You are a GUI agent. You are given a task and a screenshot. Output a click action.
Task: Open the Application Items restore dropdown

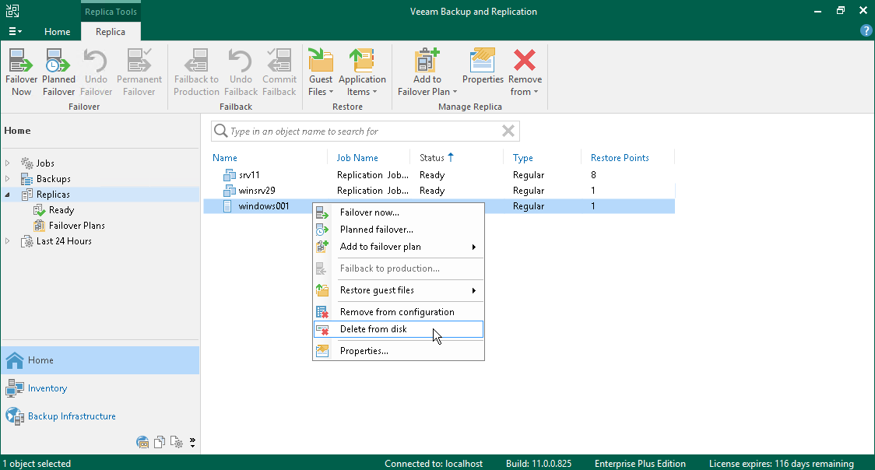click(x=362, y=72)
